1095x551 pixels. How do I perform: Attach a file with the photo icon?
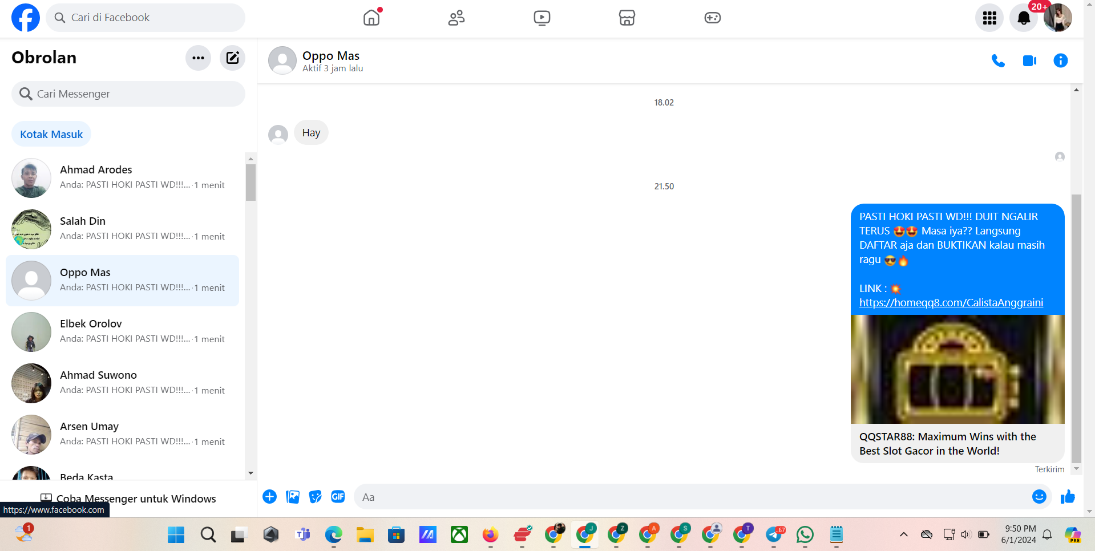293,497
